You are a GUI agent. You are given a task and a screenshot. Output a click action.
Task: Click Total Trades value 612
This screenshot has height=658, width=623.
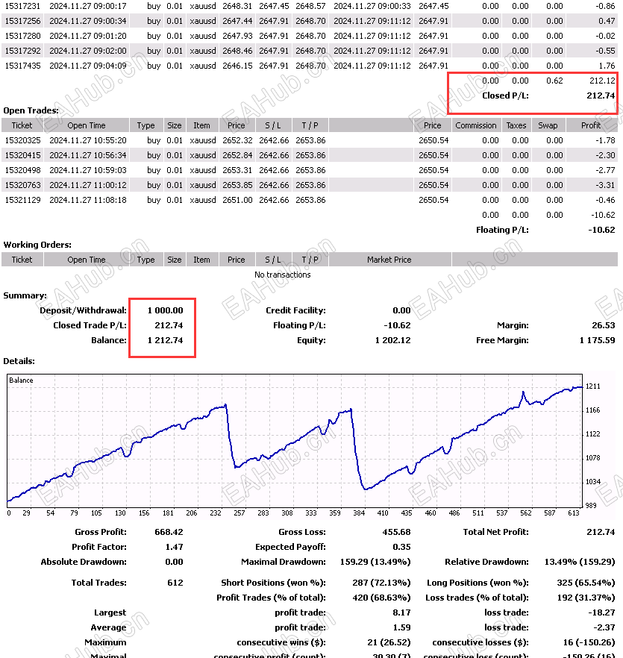[175, 583]
